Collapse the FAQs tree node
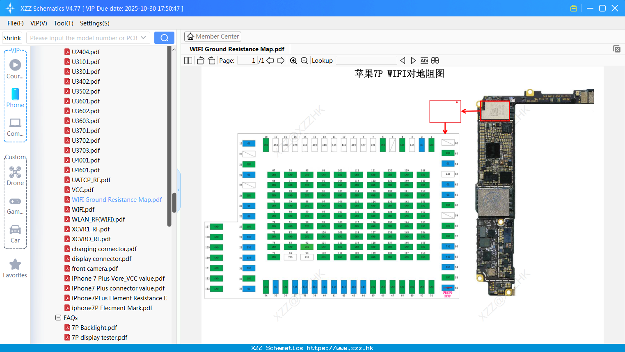625x352 pixels. click(x=58, y=318)
